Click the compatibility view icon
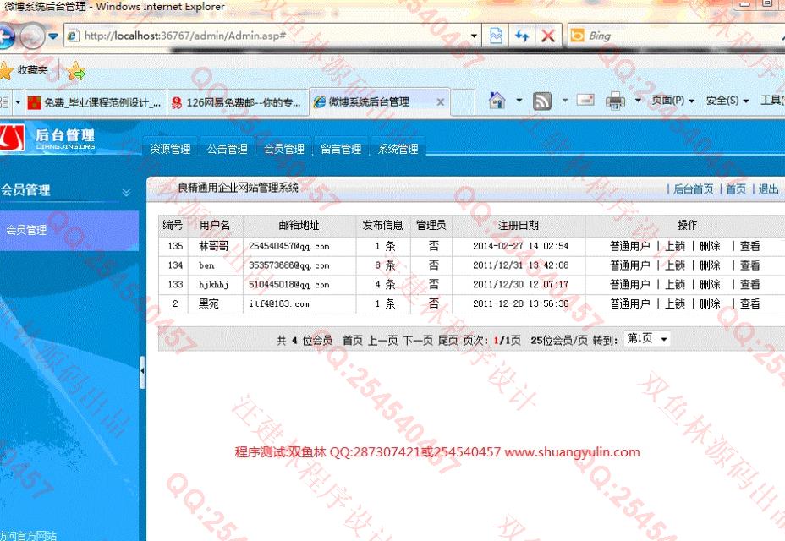 click(x=496, y=36)
